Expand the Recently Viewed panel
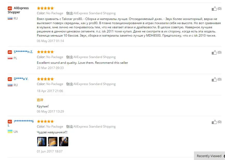The height and width of the screenshot is (160, 225). coord(209,156)
